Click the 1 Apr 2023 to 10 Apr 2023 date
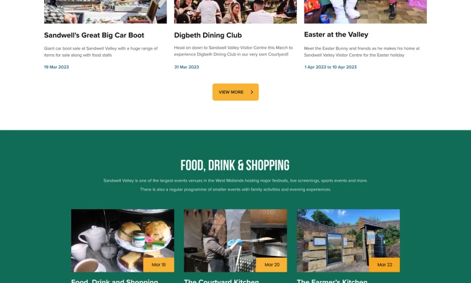Viewport: 471px width, 283px height. [x=330, y=67]
